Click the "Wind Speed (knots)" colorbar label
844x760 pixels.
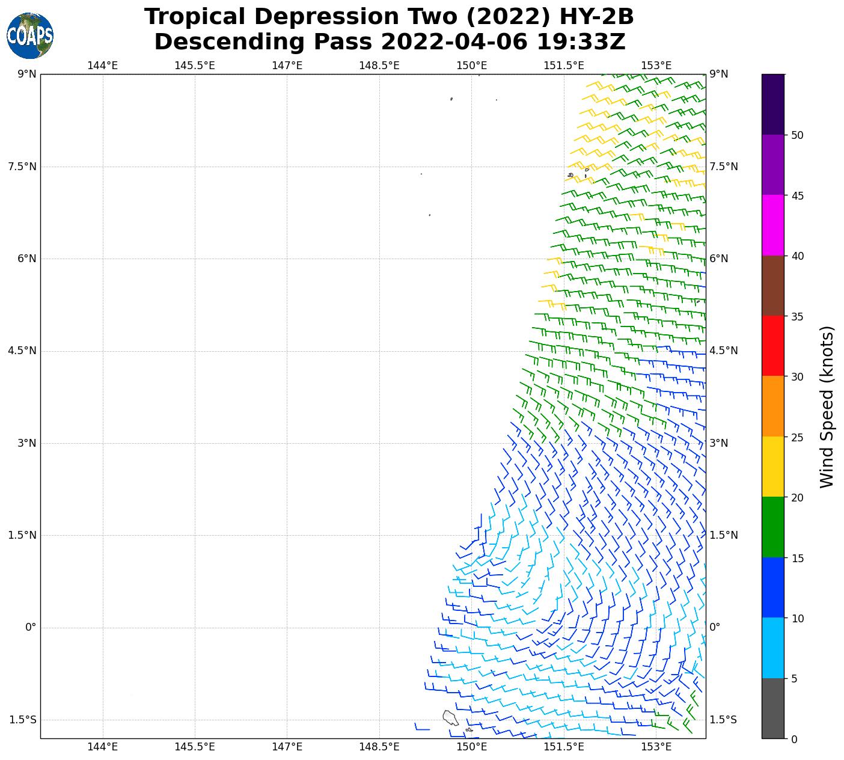click(x=827, y=406)
